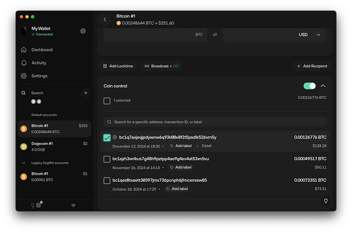Click the lightbulb hint icon at bottom right
The width and height of the screenshot is (352, 232).
(326, 201)
